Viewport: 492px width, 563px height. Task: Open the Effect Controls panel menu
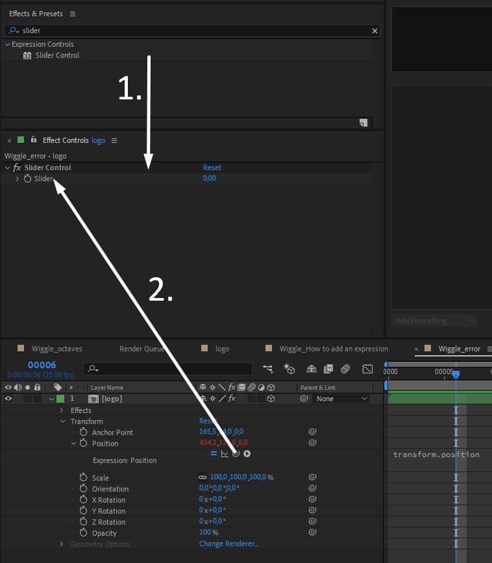point(114,140)
